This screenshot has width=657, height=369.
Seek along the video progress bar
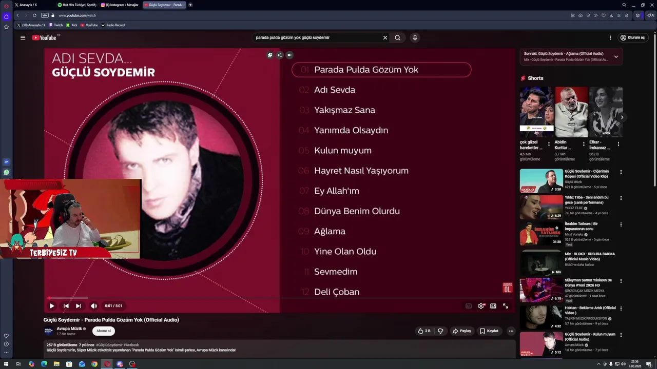279,298
